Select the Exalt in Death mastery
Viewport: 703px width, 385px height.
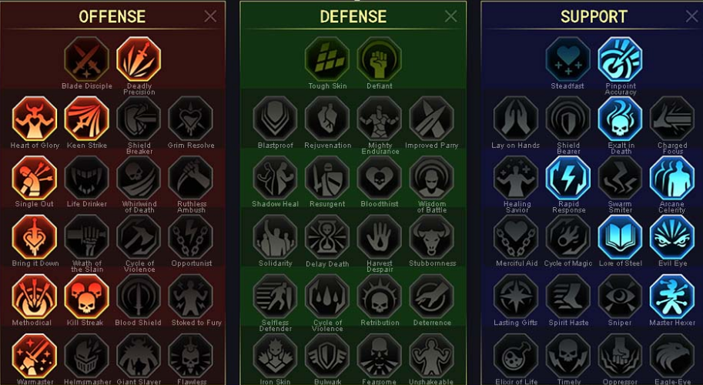click(620, 119)
